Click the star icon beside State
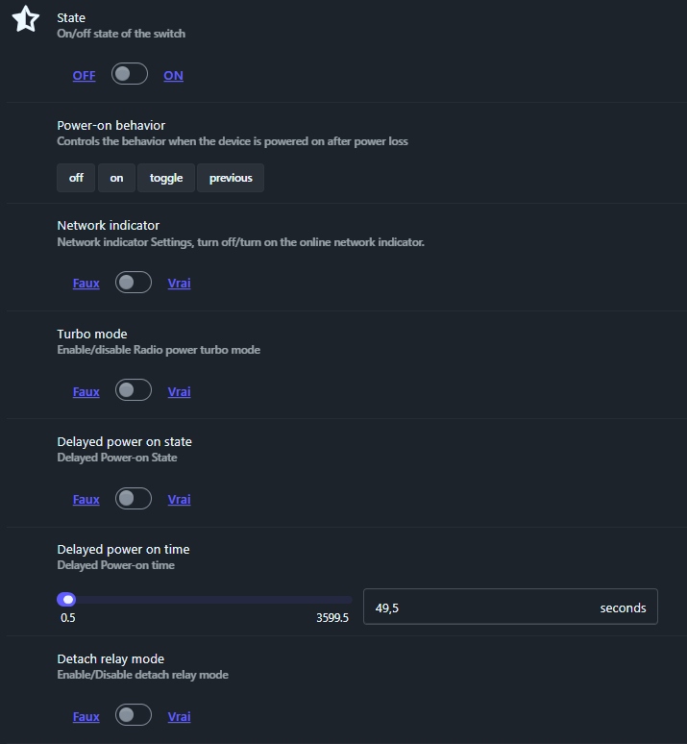This screenshot has height=744, width=687. [26, 19]
